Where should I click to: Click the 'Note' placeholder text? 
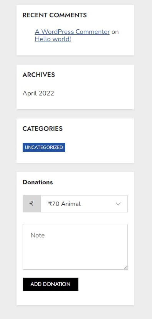coord(38,235)
